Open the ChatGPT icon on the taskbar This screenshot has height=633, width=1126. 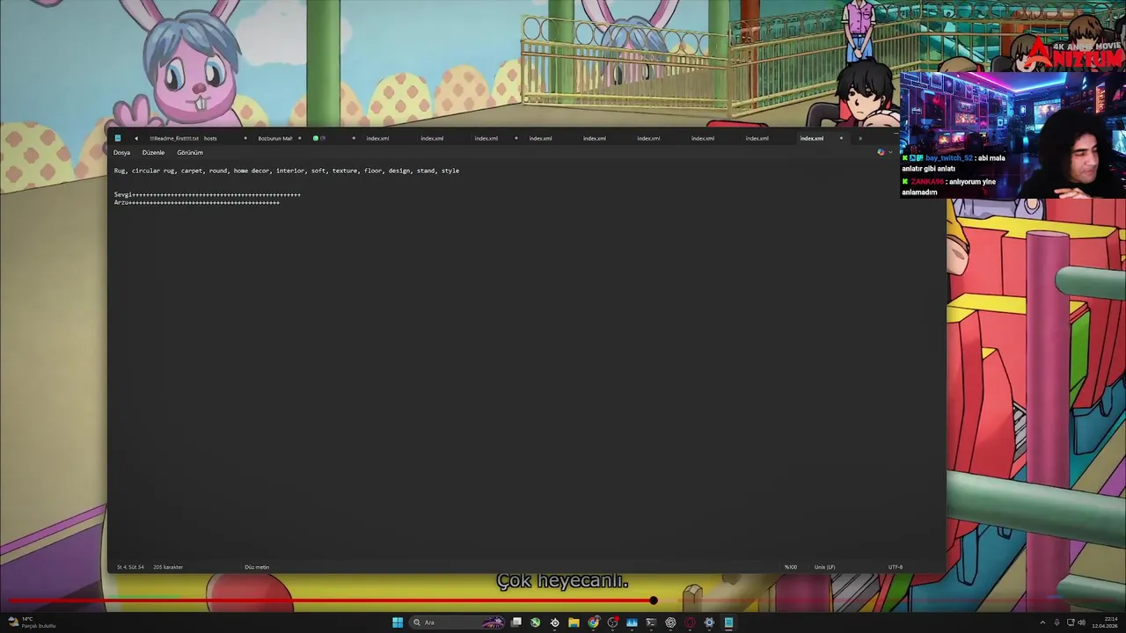(670, 622)
